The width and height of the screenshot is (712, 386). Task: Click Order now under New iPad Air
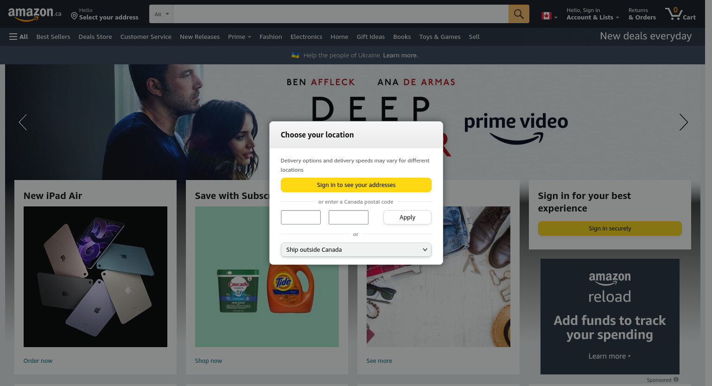[x=38, y=361]
